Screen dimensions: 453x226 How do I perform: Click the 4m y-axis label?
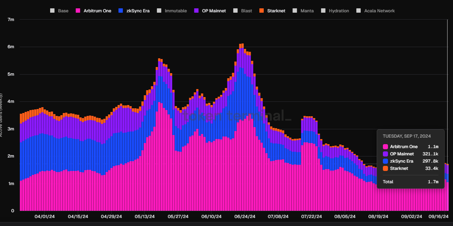[11, 101]
